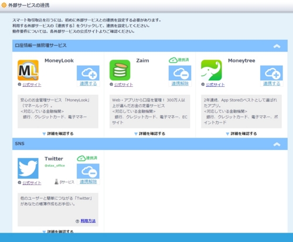The image size is (293, 242).
Task: Click the Zaim service title
Action: [x=142, y=60]
